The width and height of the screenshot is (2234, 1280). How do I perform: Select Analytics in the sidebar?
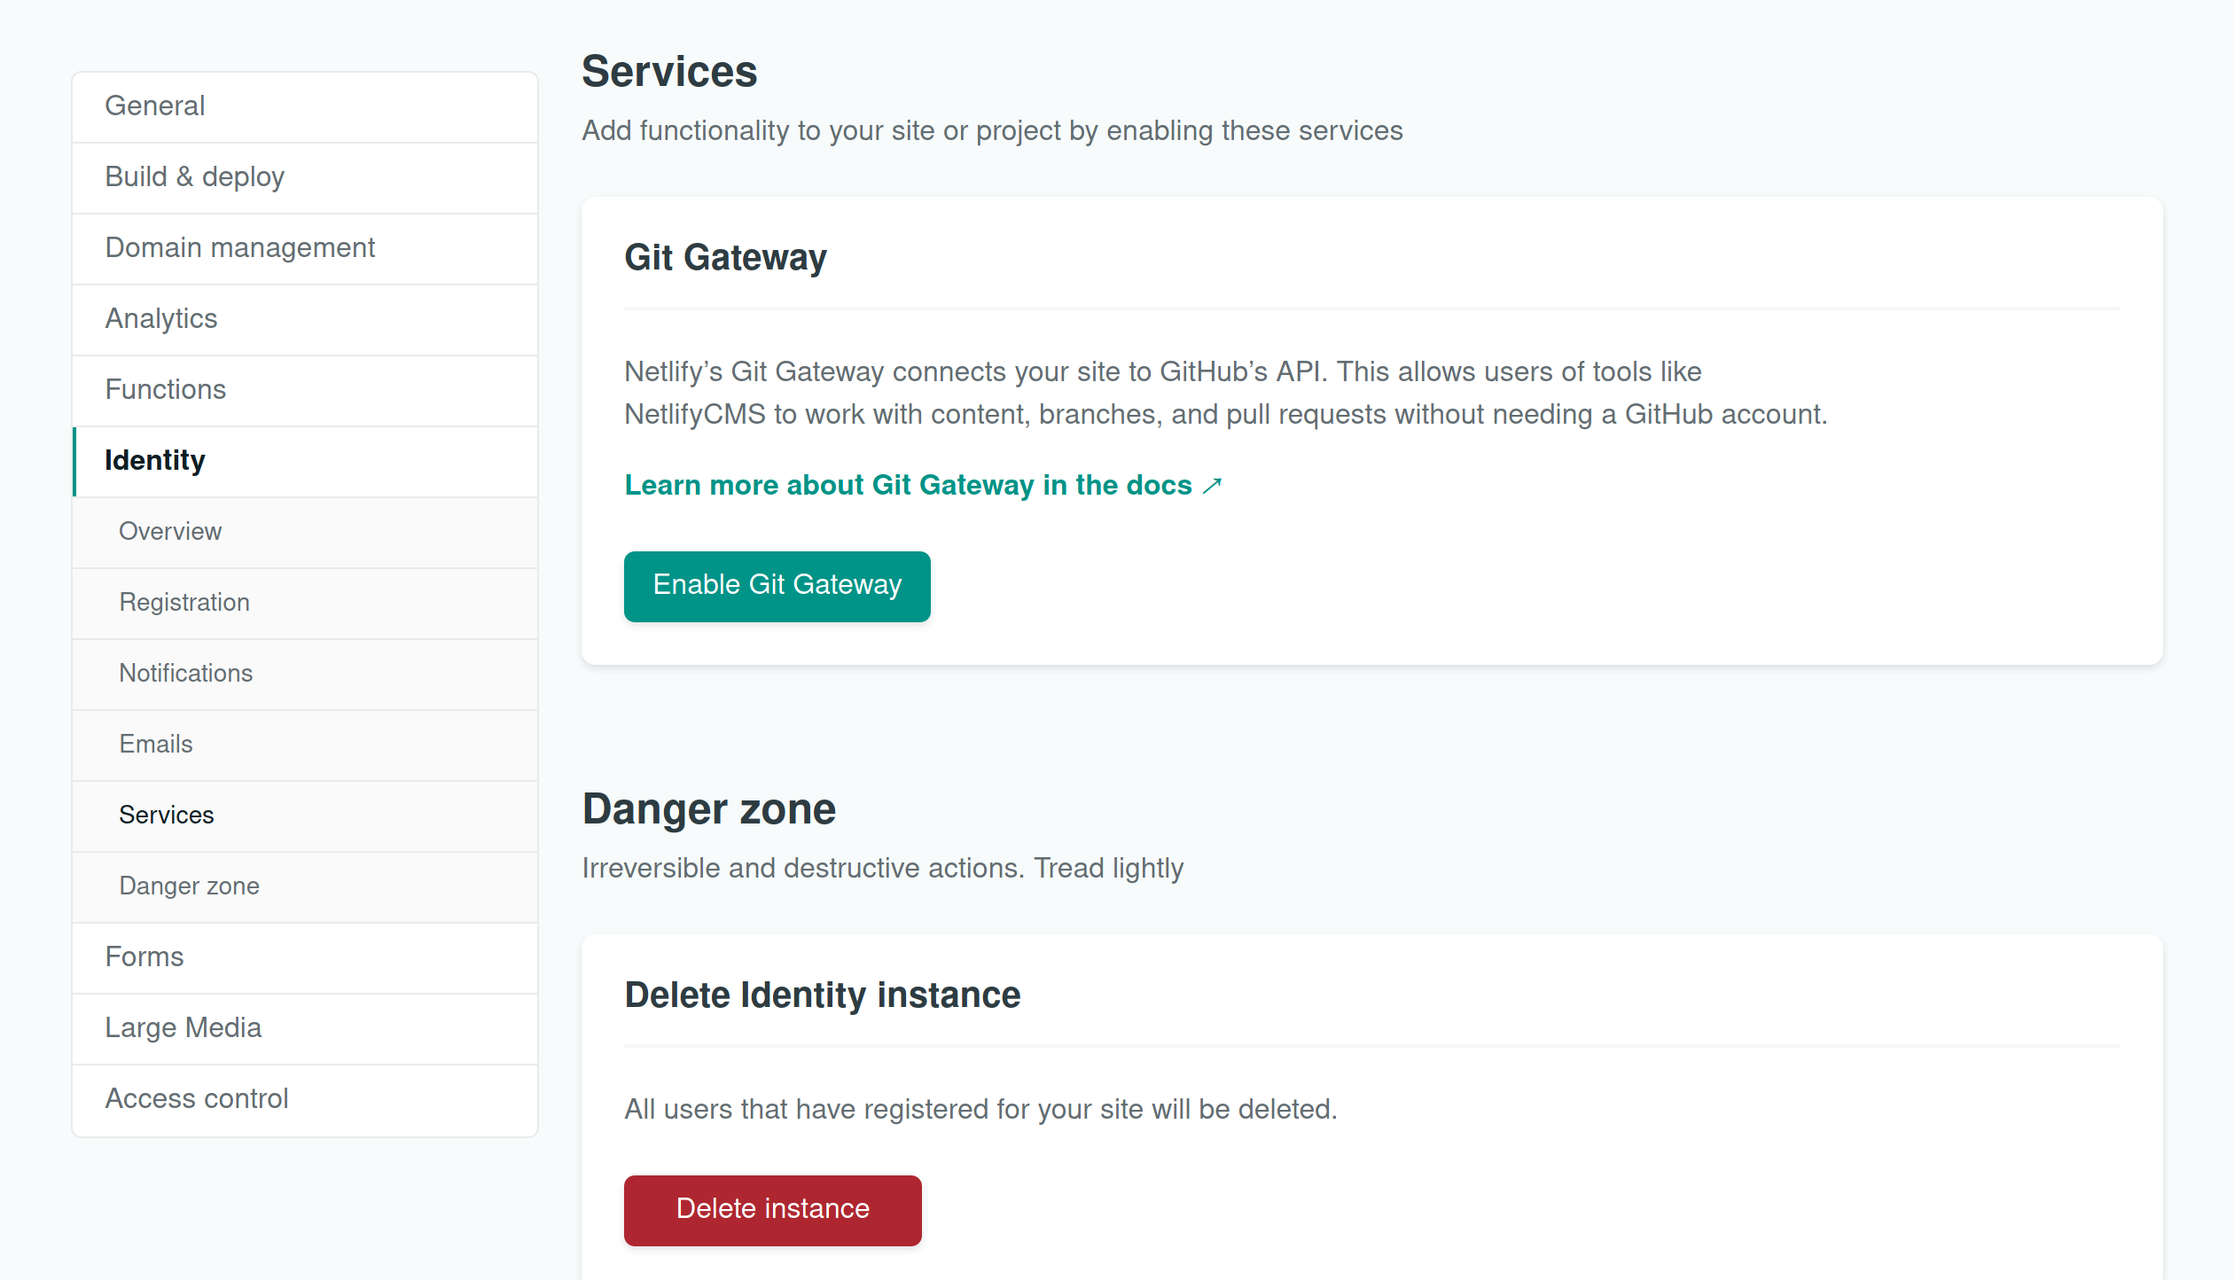pos(160,319)
